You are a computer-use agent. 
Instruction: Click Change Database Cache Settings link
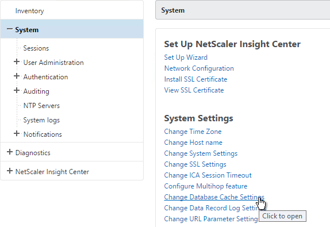pyautogui.click(x=214, y=197)
